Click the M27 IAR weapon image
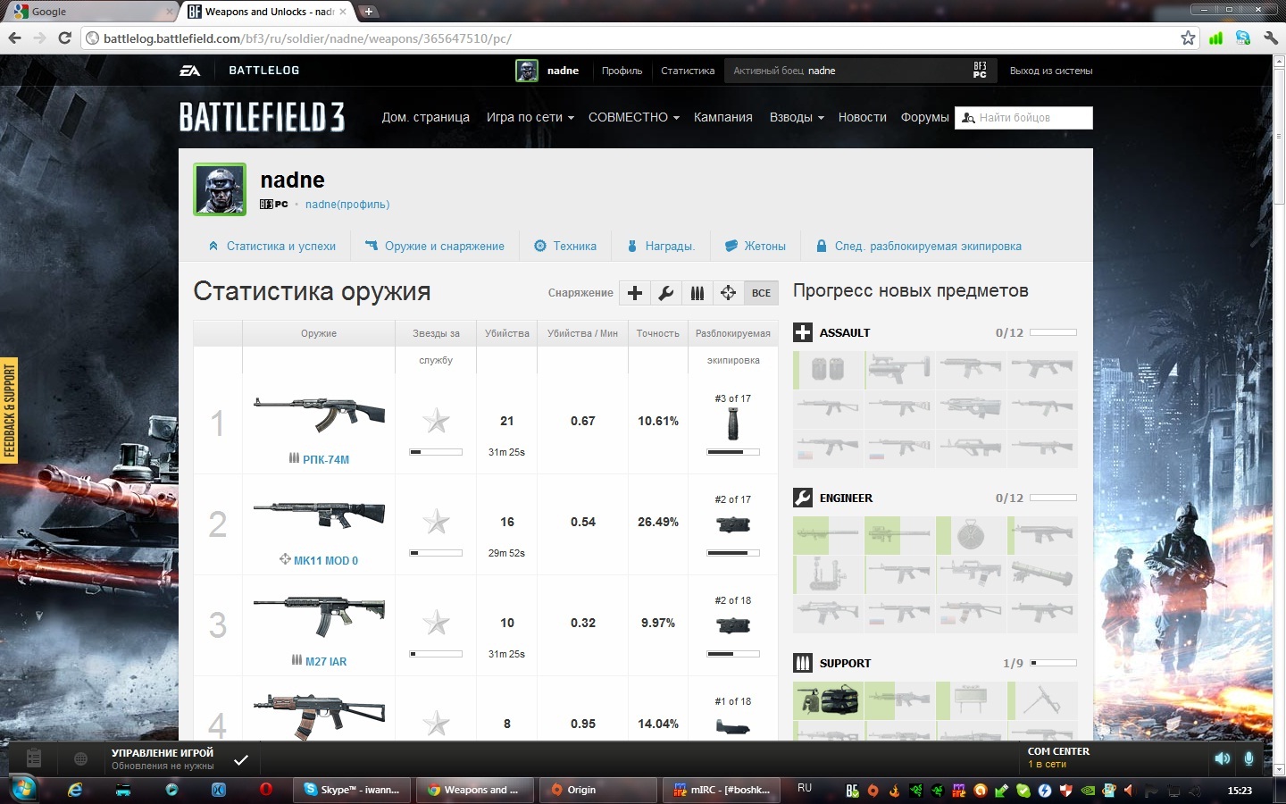The image size is (1286, 804). coord(319,616)
